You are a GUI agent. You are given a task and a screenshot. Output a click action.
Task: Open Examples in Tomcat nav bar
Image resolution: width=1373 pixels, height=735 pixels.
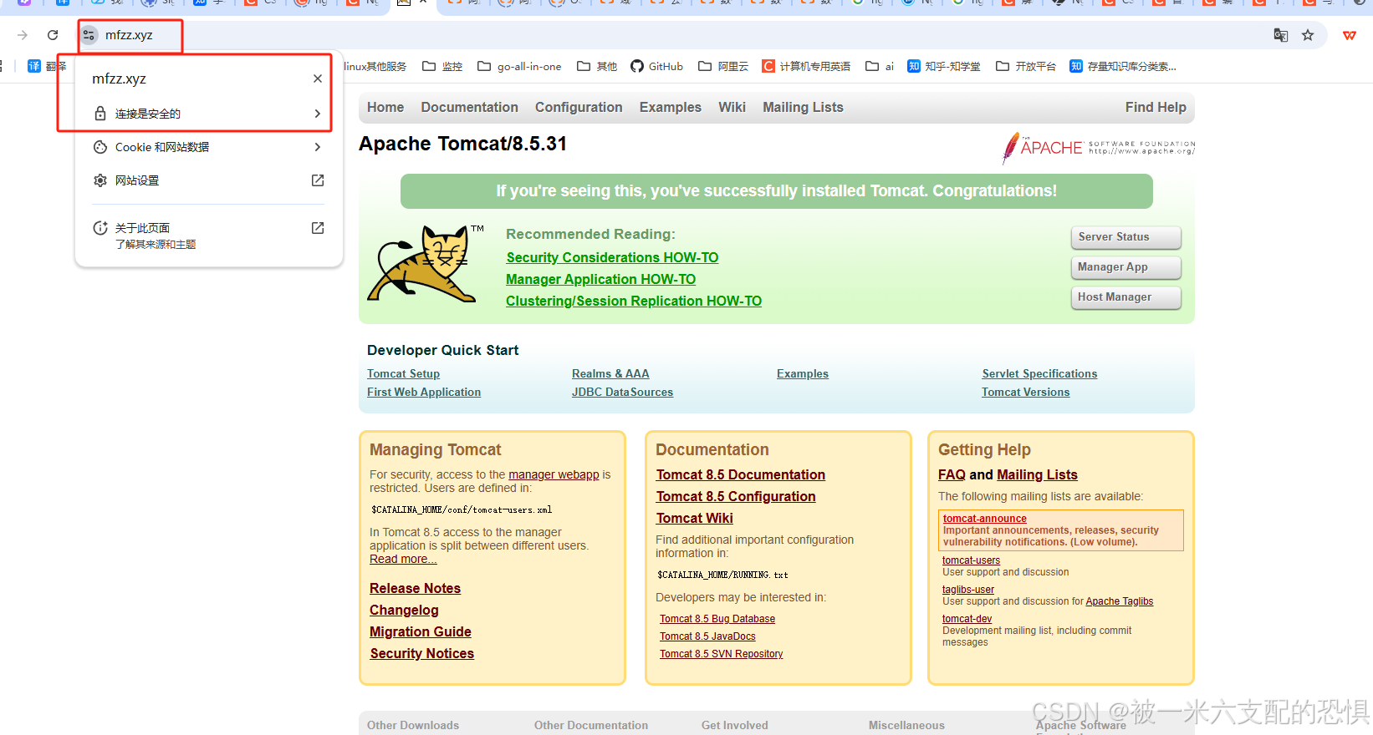coord(671,108)
